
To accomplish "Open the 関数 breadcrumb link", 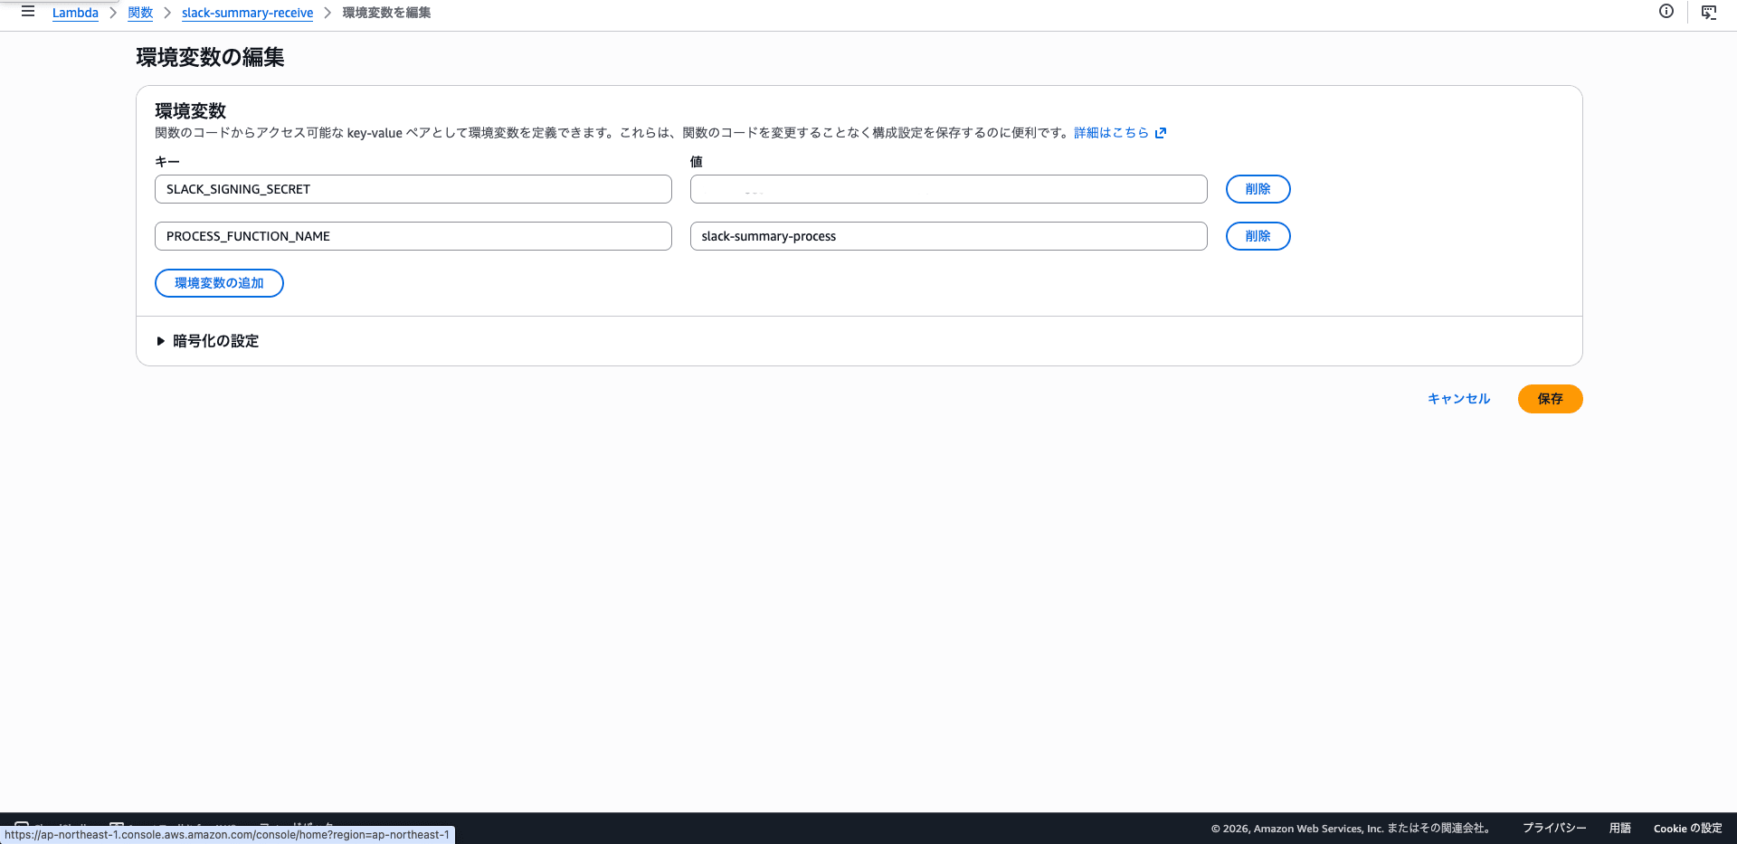I will 140,13.
